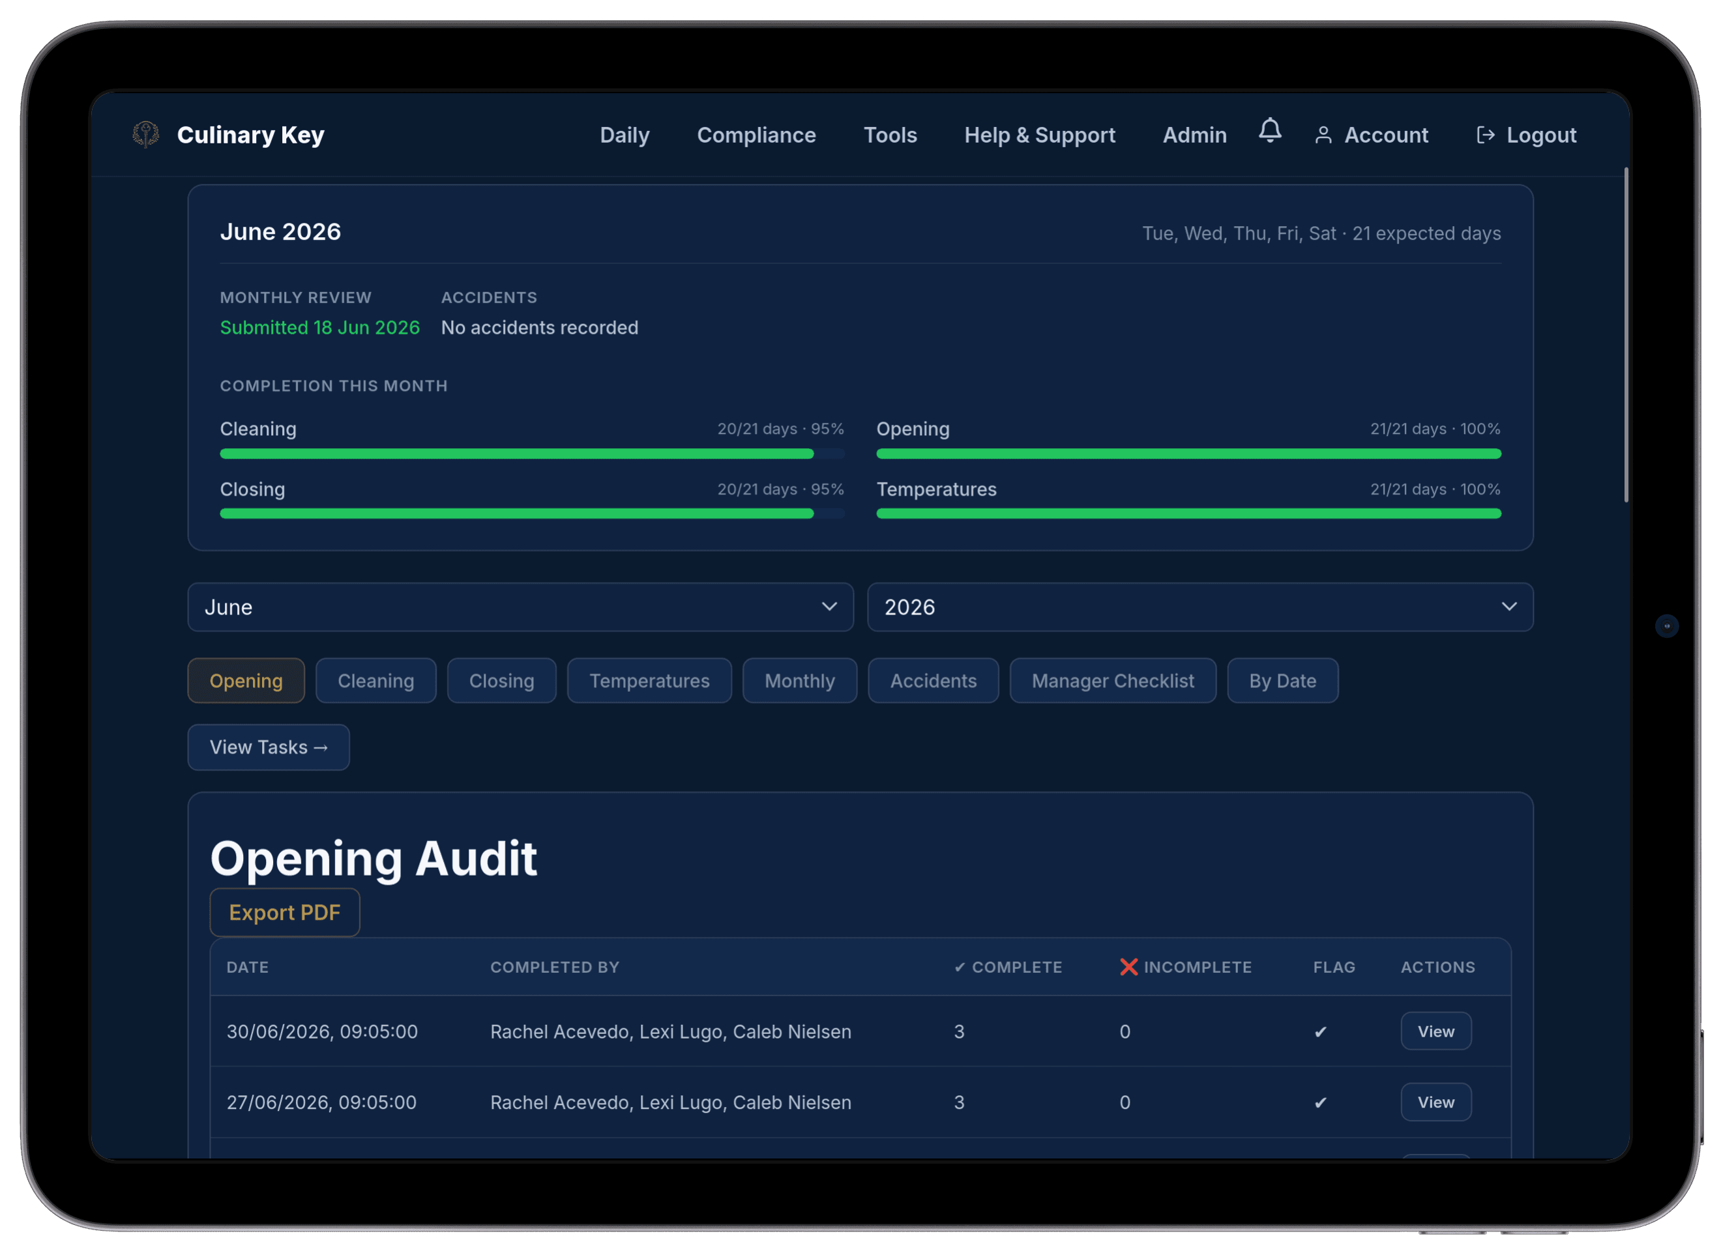Click Temperatures '21/21 days · 100%' value

(x=1435, y=489)
